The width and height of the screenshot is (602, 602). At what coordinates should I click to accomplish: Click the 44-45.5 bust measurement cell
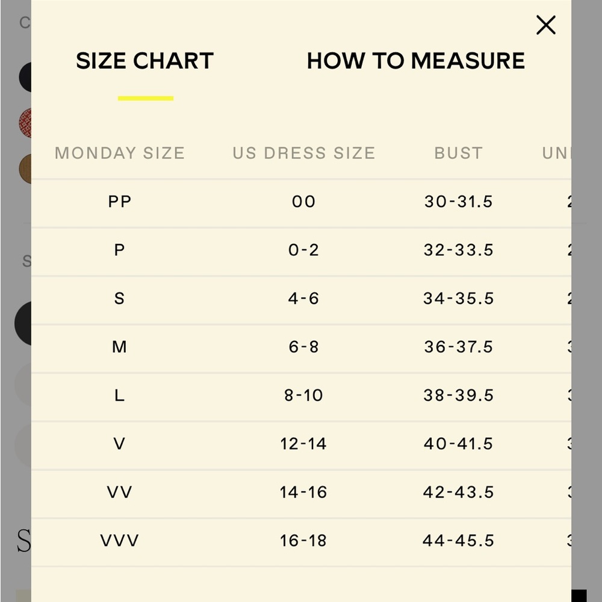coord(458,541)
